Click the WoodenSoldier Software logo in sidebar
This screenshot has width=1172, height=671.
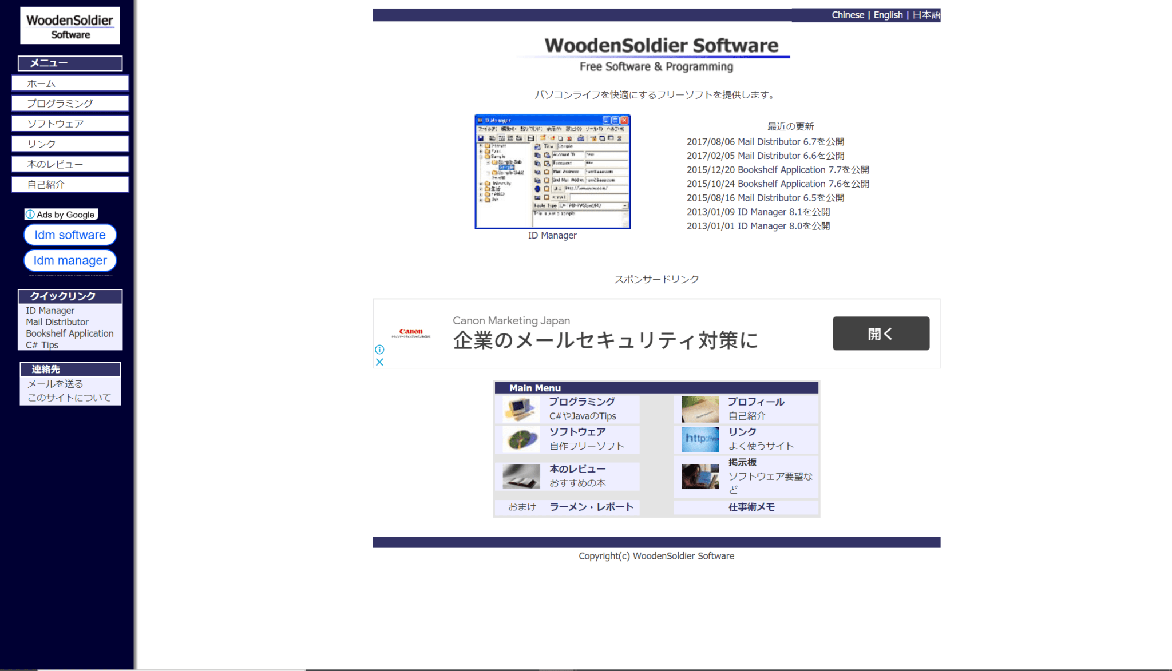click(x=70, y=26)
